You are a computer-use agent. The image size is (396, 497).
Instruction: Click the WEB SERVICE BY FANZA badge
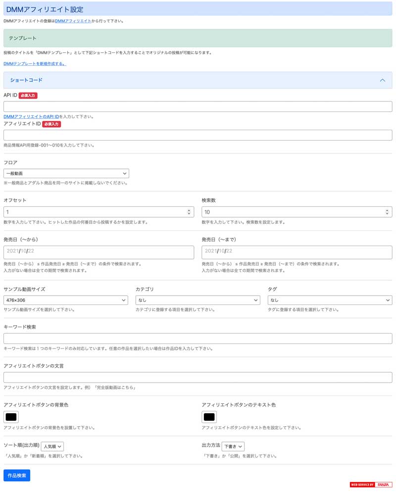click(371, 485)
